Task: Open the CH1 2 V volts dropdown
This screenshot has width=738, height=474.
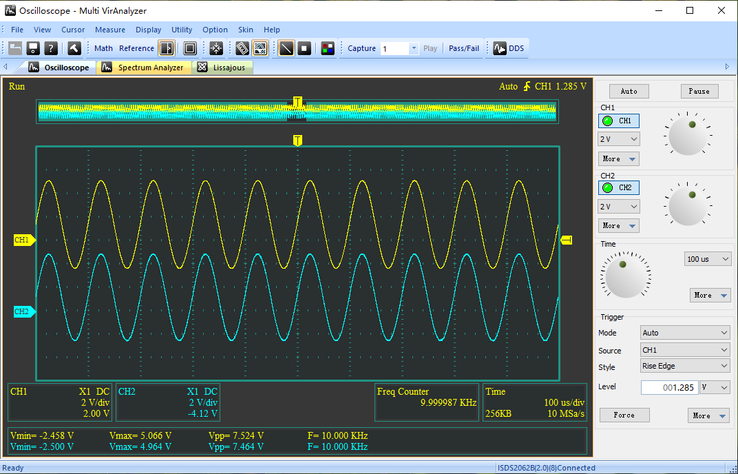Action: point(619,139)
